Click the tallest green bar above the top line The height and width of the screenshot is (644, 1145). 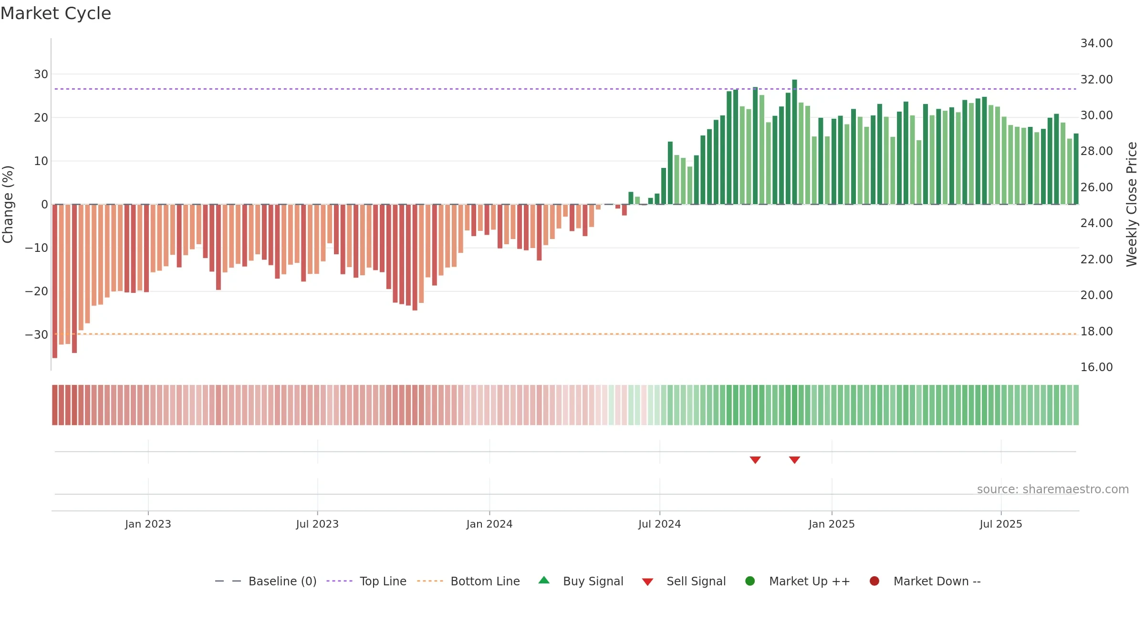794,142
